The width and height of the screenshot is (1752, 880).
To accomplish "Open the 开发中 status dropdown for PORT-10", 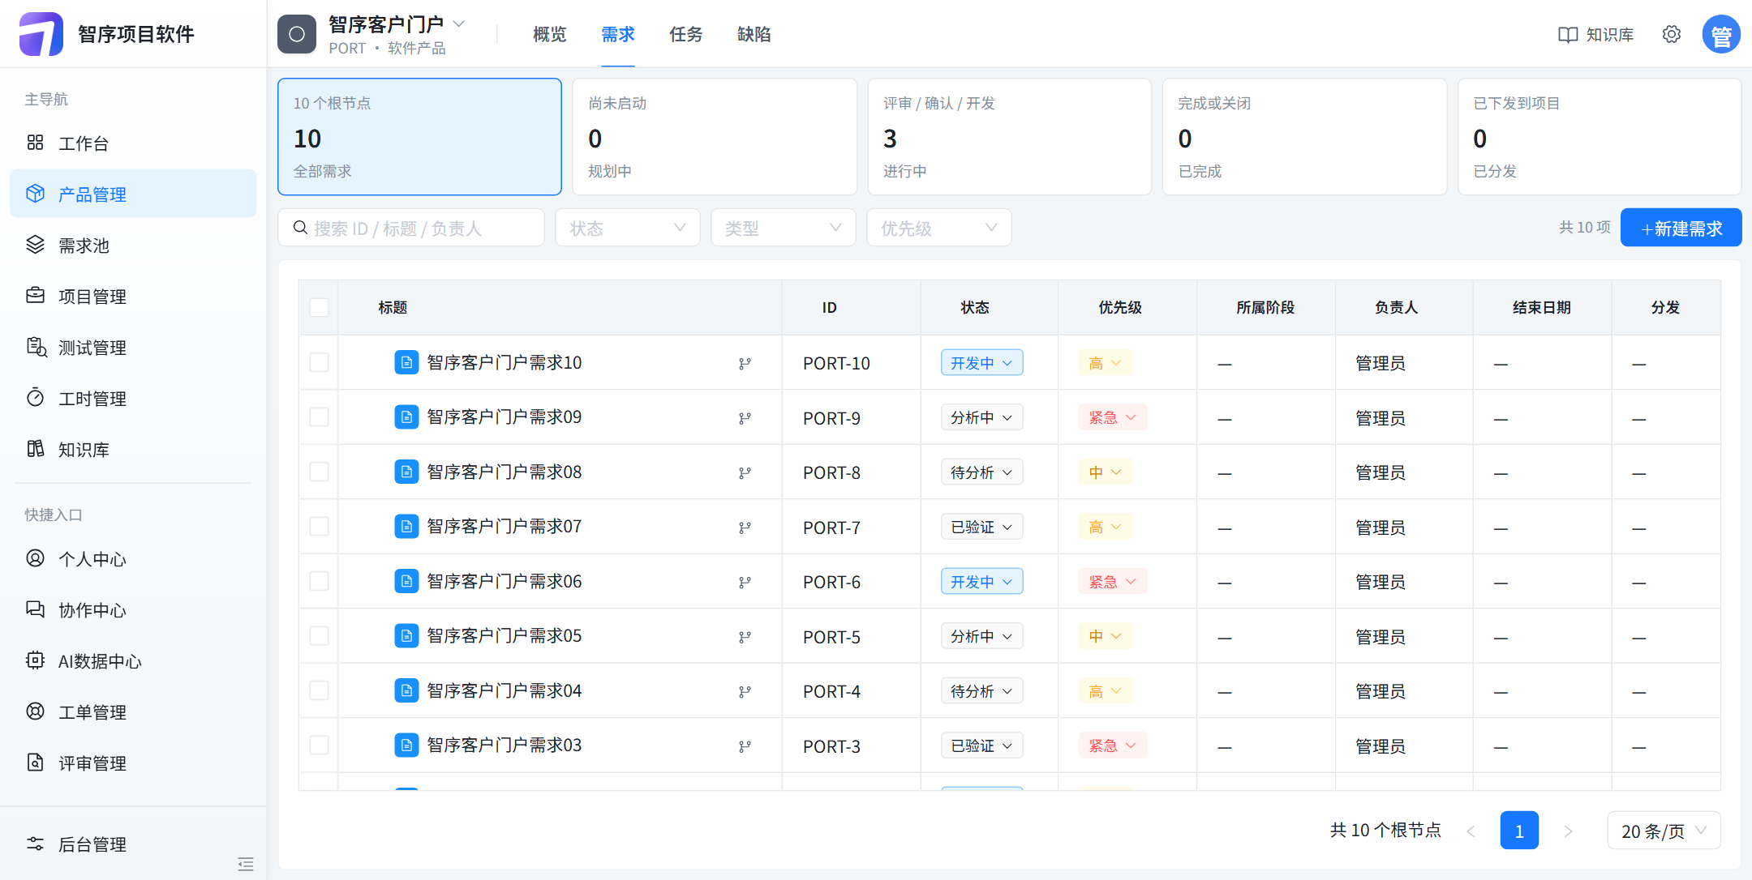I will pyautogui.click(x=981, y=363).
